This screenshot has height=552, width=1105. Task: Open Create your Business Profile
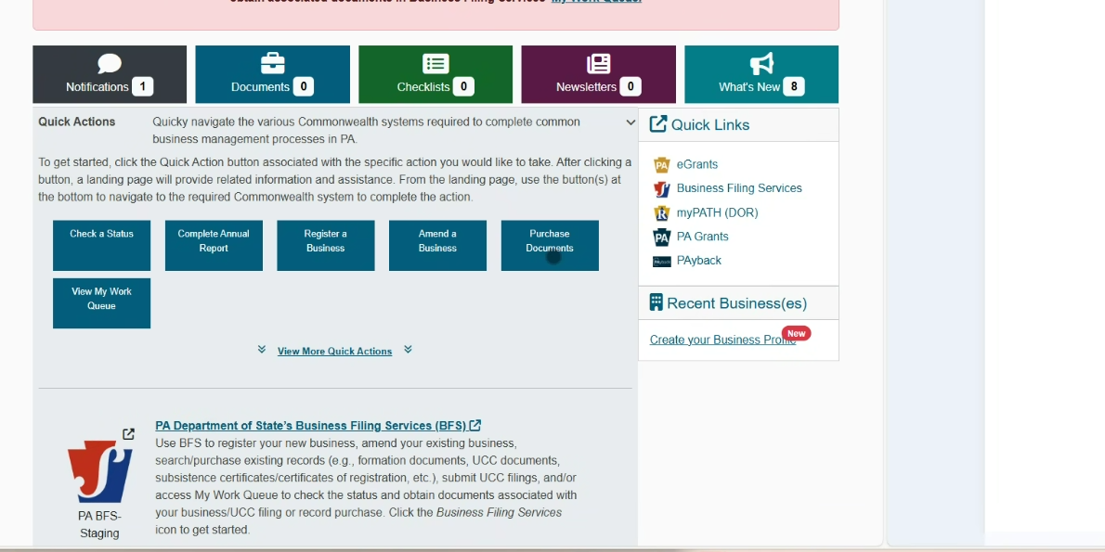723,340
